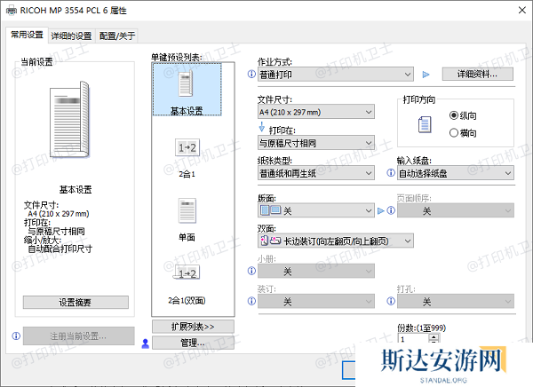533x387 pixels.
Task: Open the 输入纸盘 tray dropdown
Action: click(456, 173)
